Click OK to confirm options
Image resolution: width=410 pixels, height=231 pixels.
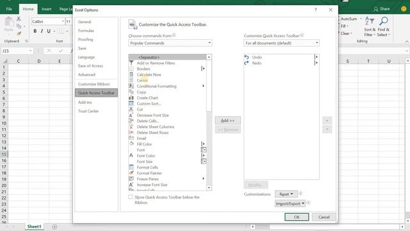pos(297,217)
